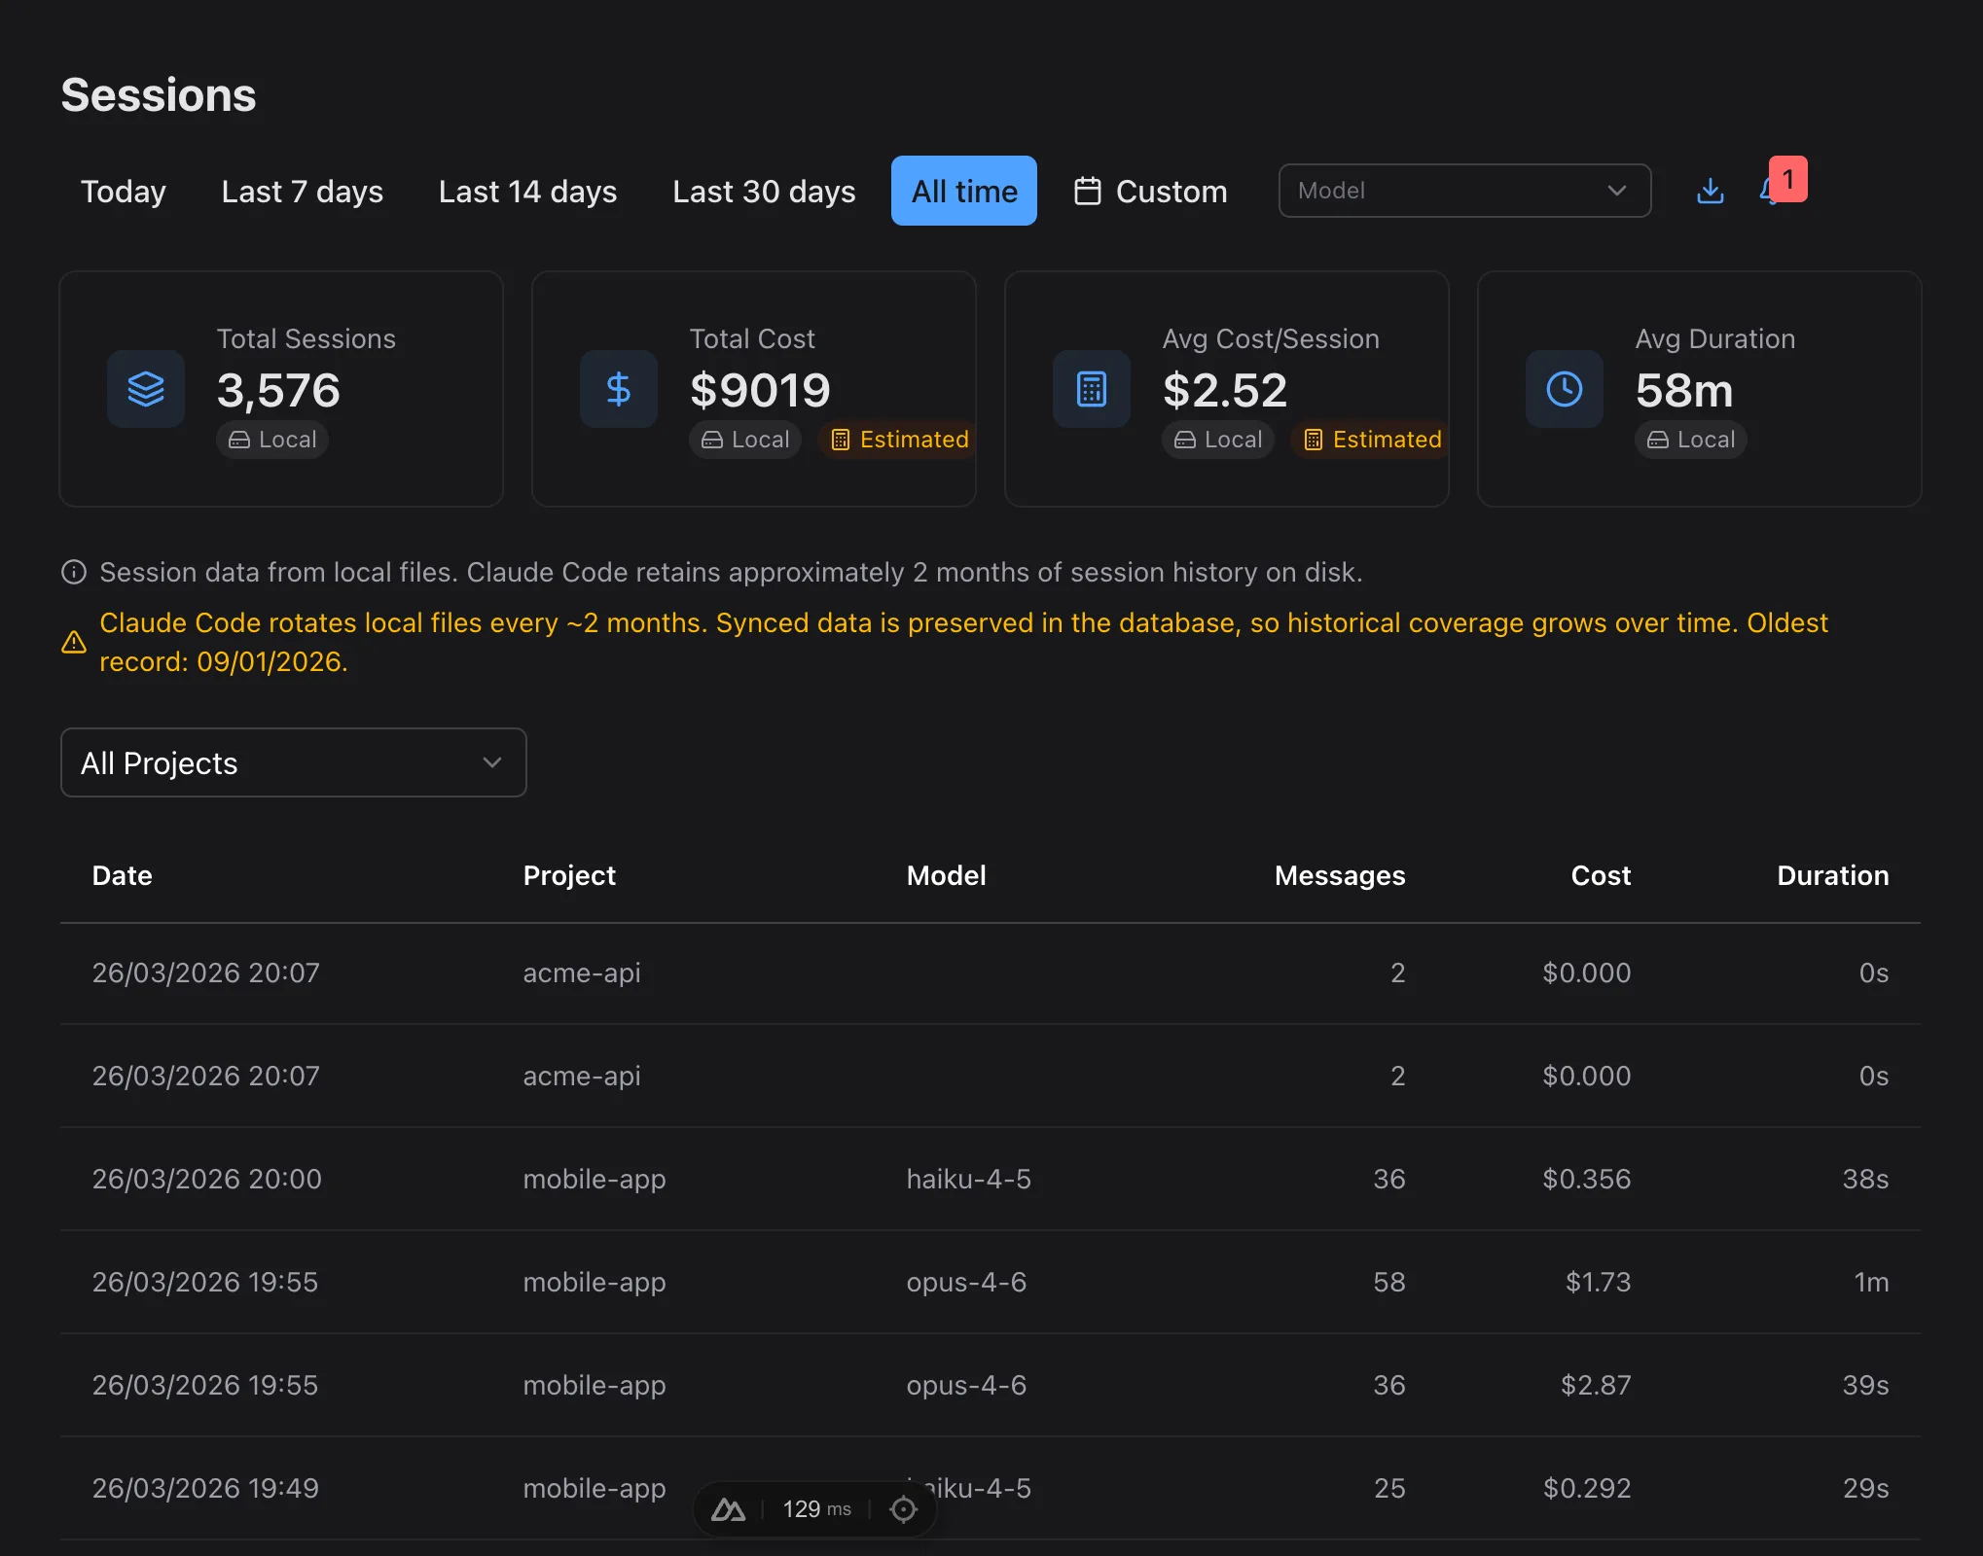This screenshot has width=1983, height=1556.
Task: Select the Last 30 days range
Action: 765,191
